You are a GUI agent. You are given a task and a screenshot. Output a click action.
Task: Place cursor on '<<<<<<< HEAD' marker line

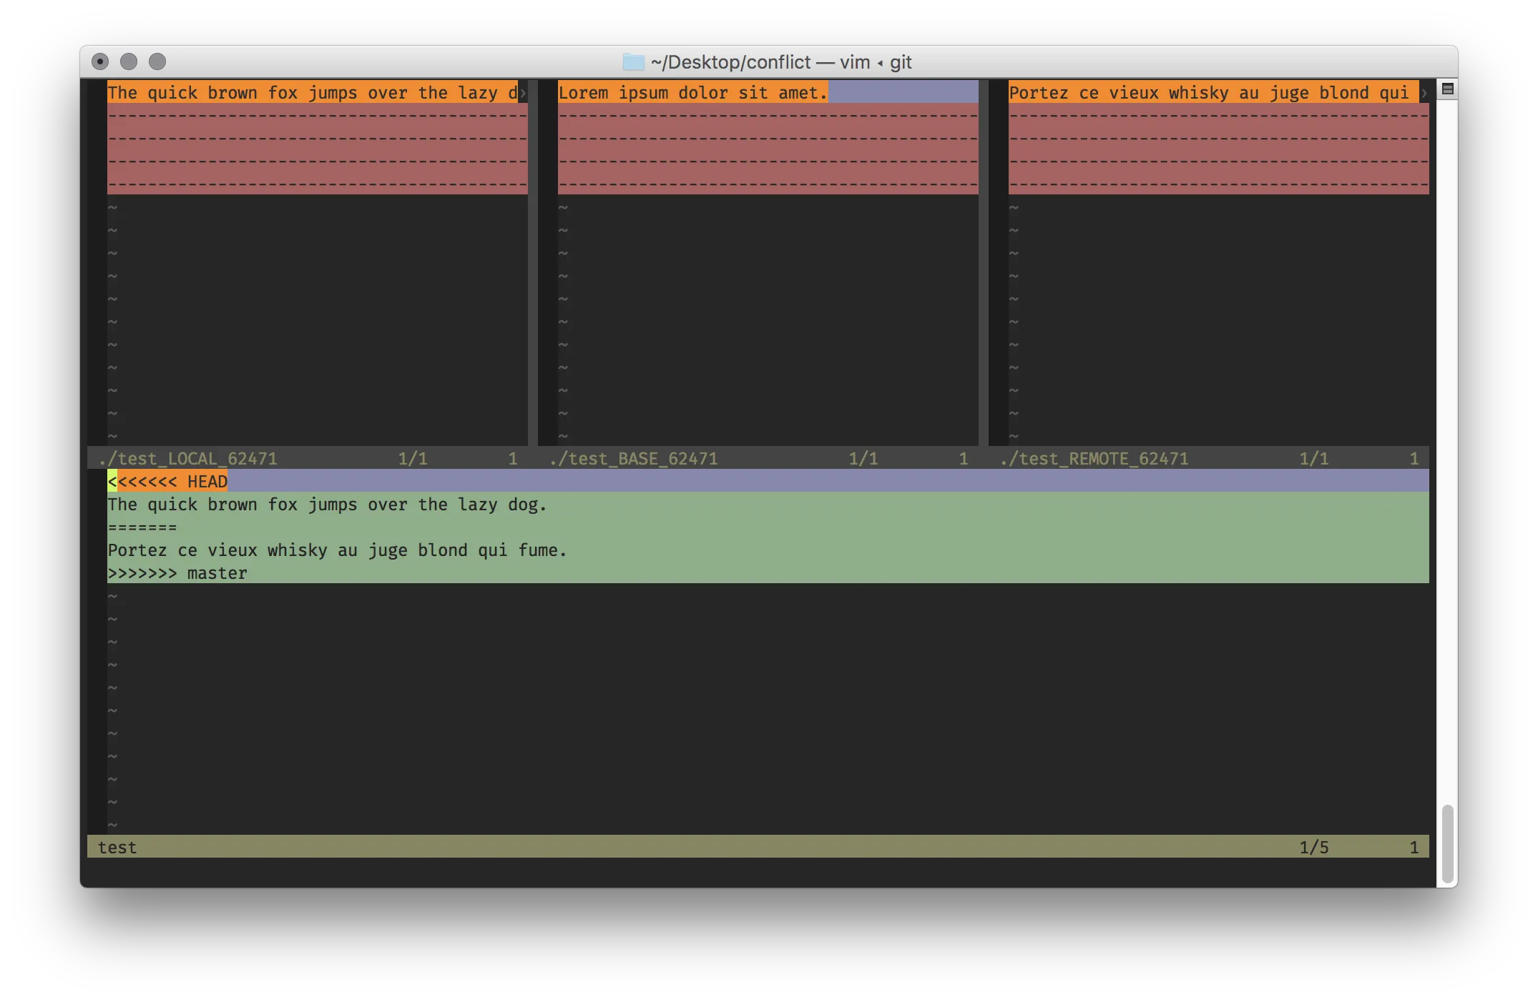[x=168, y=482]
